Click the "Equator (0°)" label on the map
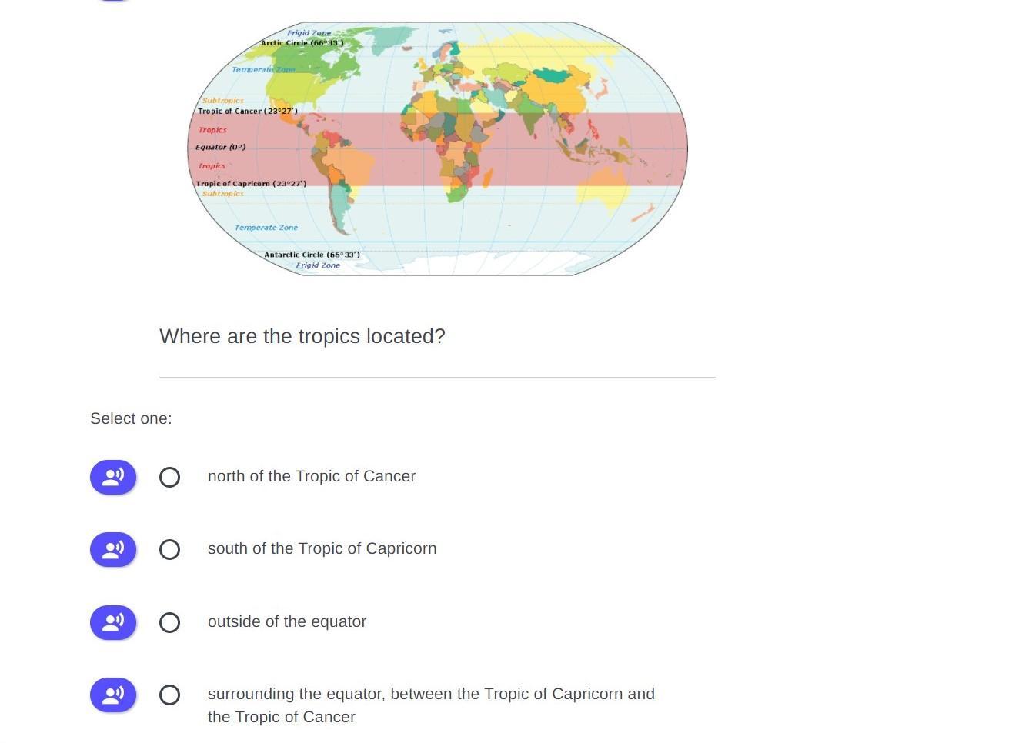The width and height of the screenshot is (1012, 743). coord(221,147)
